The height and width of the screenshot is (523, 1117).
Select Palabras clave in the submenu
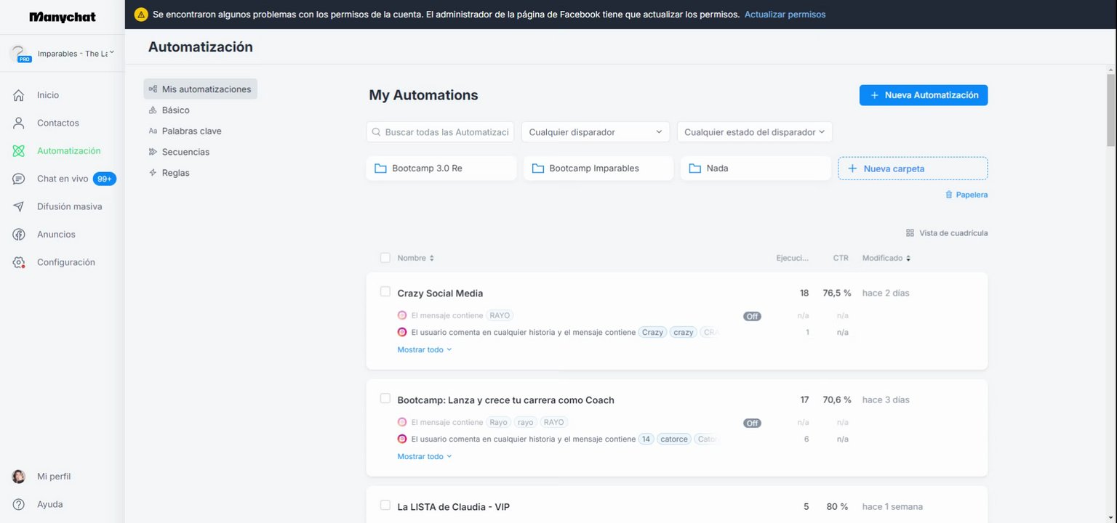(191, 131)
